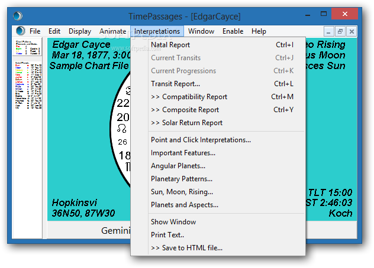Click the Hopkinsvi location text
Image resolution: width=374 pixels, height=268 pixels.
(x=75, y=203)
